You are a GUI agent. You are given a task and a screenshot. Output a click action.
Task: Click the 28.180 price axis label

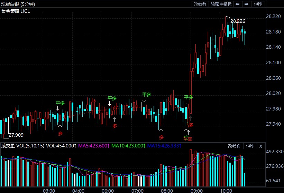[x=273, y=32]
